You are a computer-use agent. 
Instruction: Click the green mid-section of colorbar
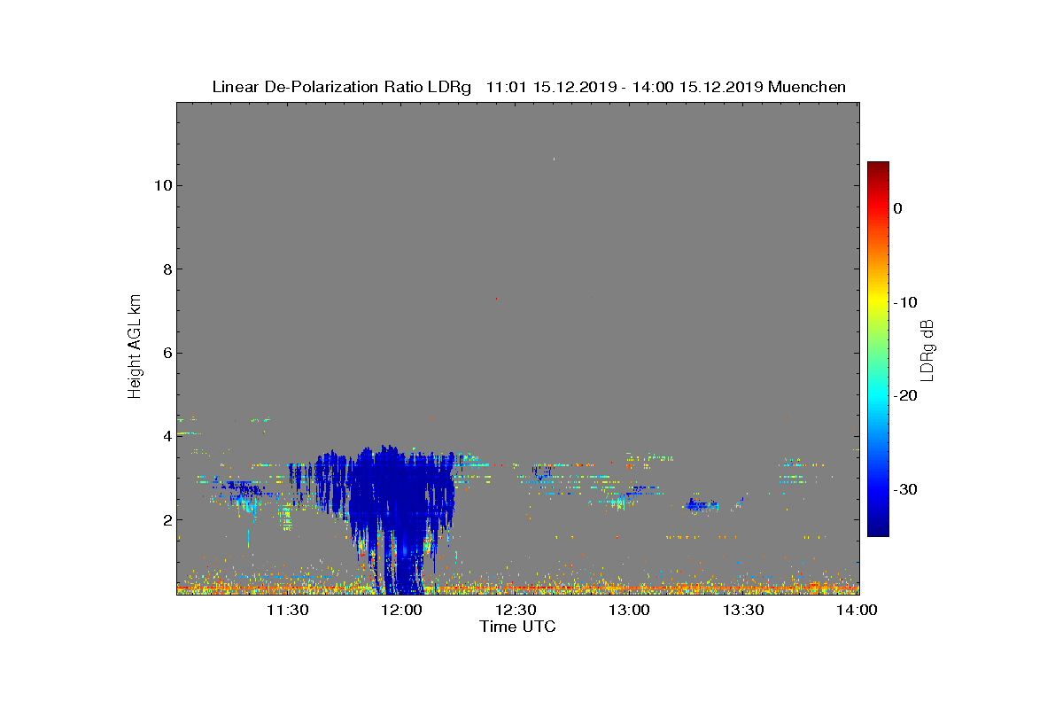tap(878, 349)
